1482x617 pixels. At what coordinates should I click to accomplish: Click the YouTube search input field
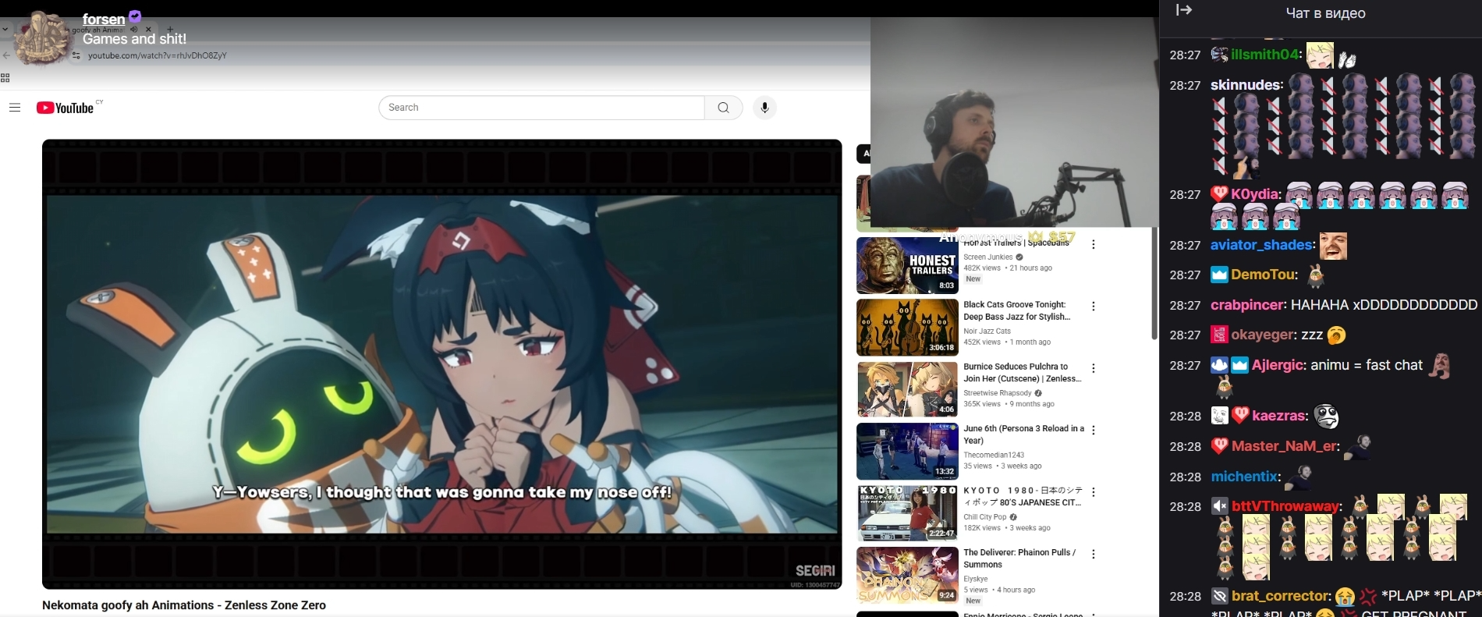click(541, 108)
